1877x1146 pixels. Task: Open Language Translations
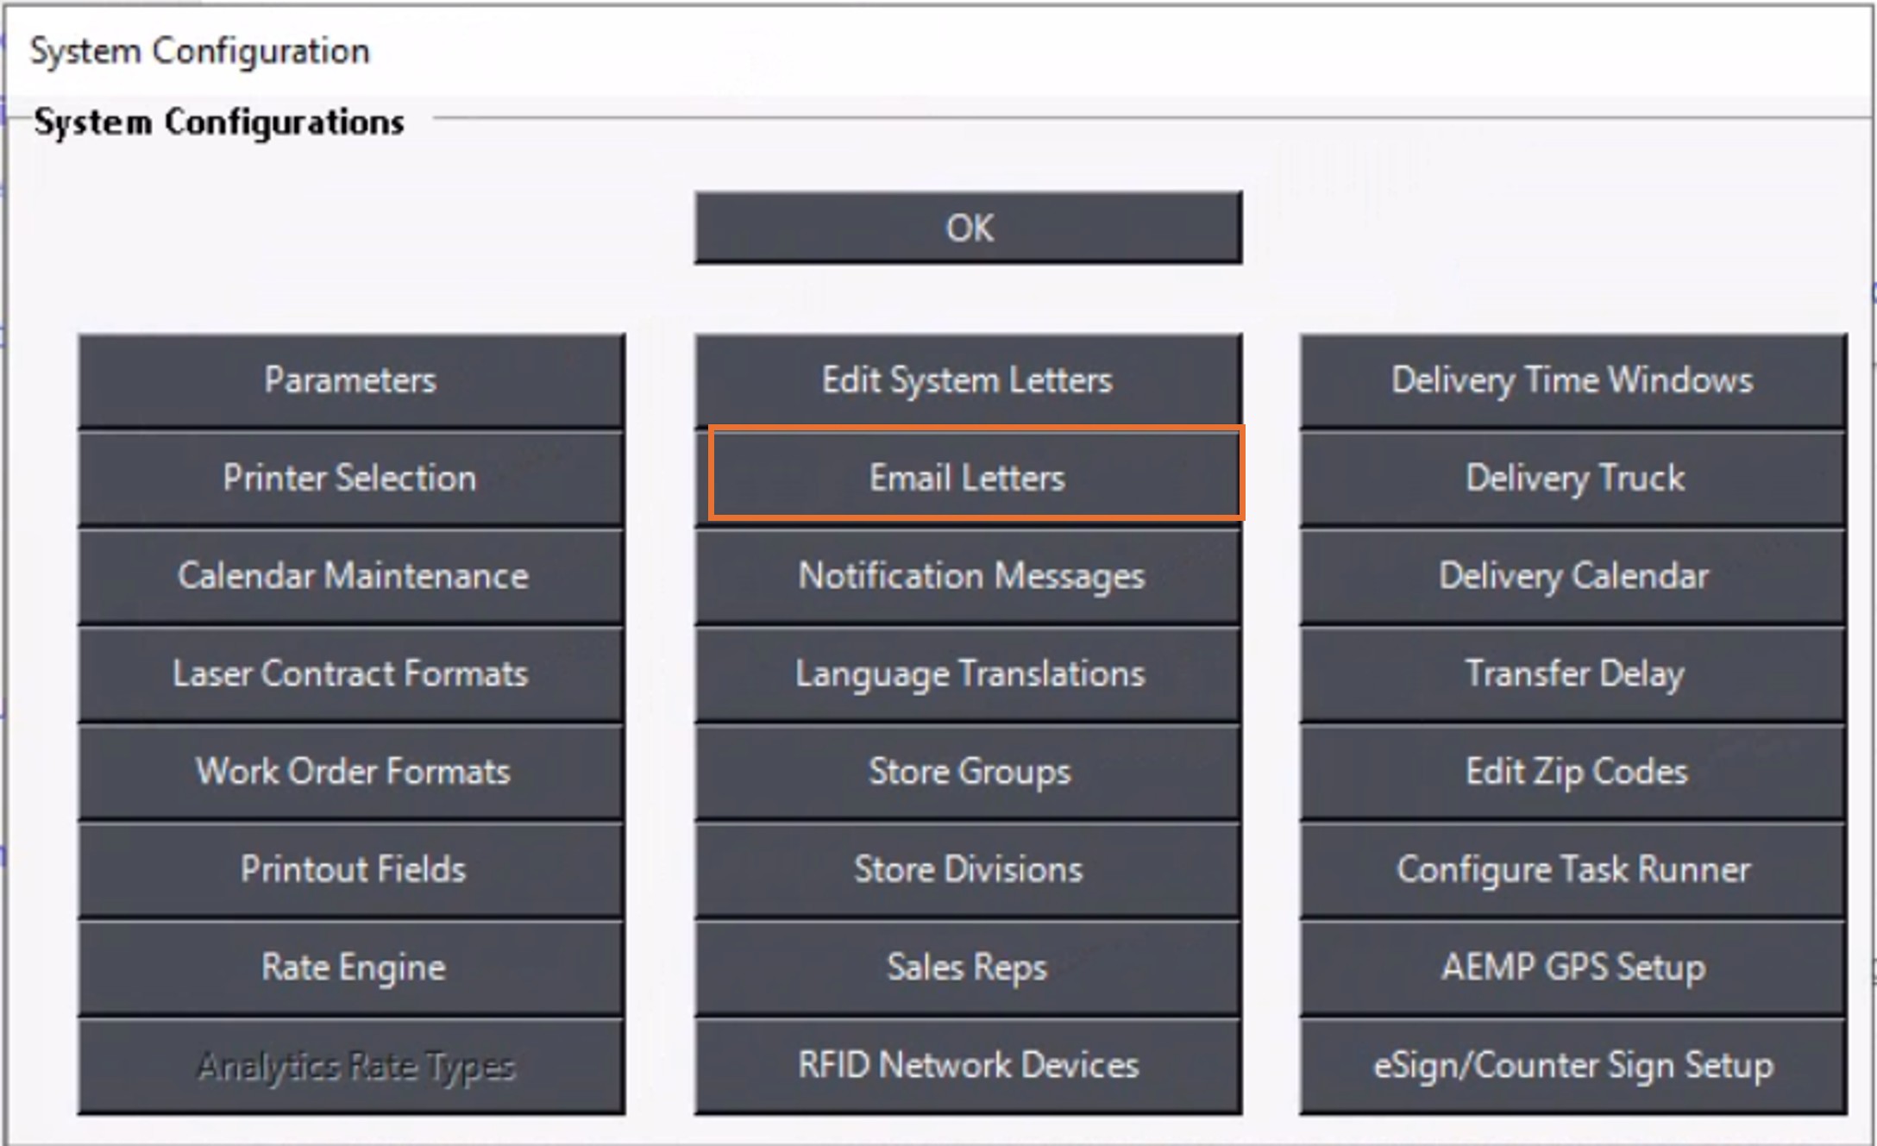(968, 673)
